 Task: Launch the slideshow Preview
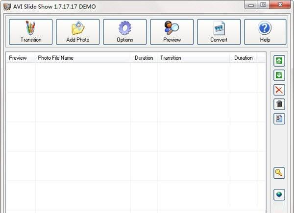tap(172, 32)
